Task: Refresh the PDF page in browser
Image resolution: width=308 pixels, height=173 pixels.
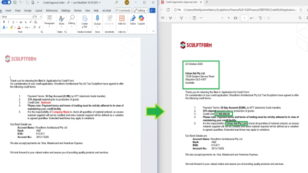Action: 168,10
